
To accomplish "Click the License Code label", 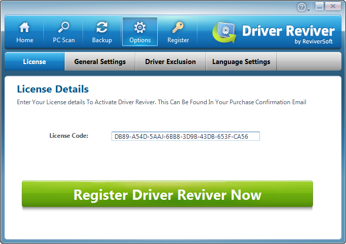I will point(69,136).
